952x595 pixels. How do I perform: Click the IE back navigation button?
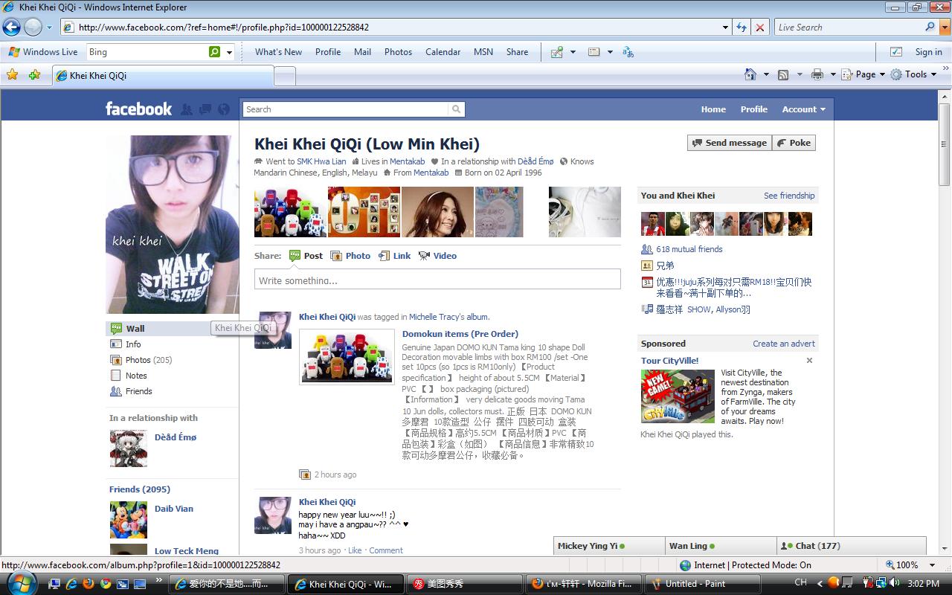[x=11, y=28]
